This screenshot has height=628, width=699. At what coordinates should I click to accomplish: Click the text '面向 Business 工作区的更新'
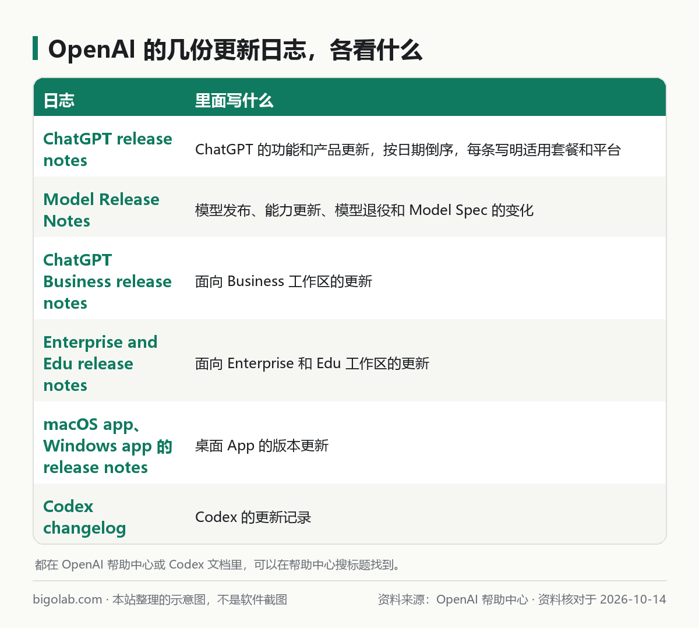284,281
